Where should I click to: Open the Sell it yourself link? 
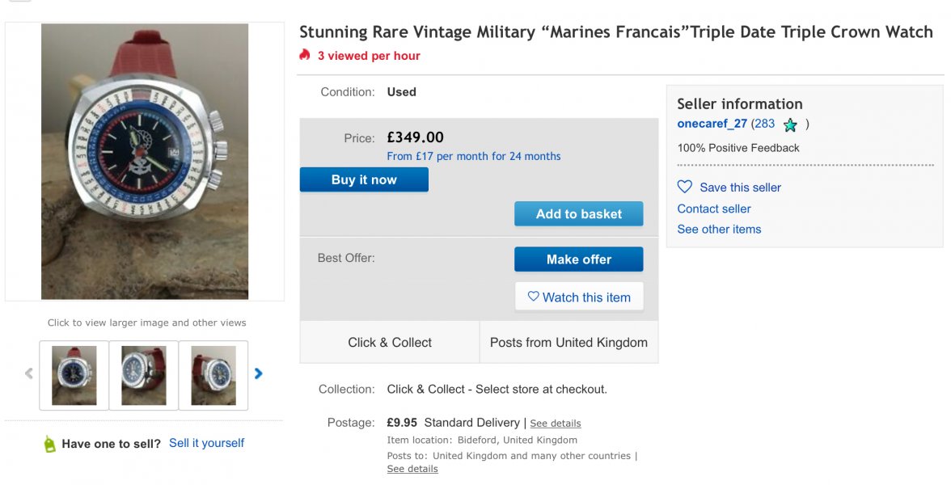[x=206, y=443]
